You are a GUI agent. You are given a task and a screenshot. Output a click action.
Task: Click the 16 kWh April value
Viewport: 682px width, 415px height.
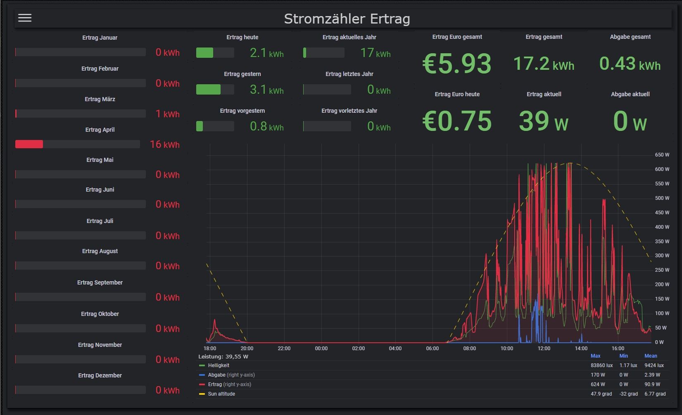pos(165,145)
